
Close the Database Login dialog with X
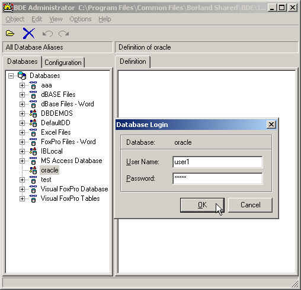(271, 125)
